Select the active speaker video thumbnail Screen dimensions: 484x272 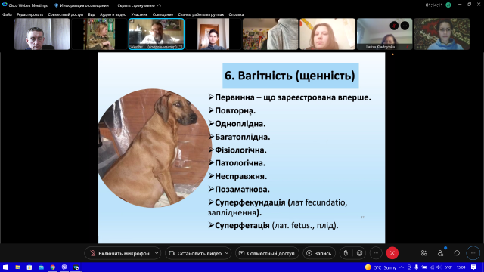(x=157, y=34)
